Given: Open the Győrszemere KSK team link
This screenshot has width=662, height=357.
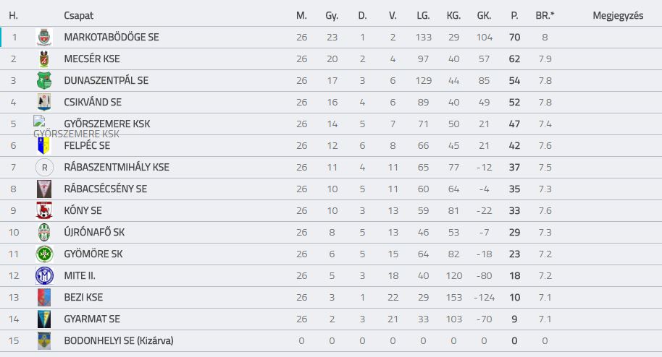Looking at the screenshot, I should click(106, 124).
